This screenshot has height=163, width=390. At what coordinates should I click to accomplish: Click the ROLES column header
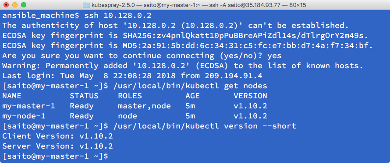click(130, 96)
